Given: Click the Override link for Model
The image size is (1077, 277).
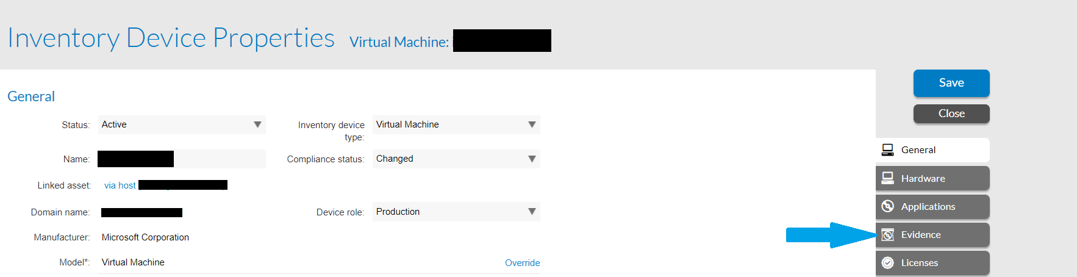Looking at the screenshot, I should [523, 263].
